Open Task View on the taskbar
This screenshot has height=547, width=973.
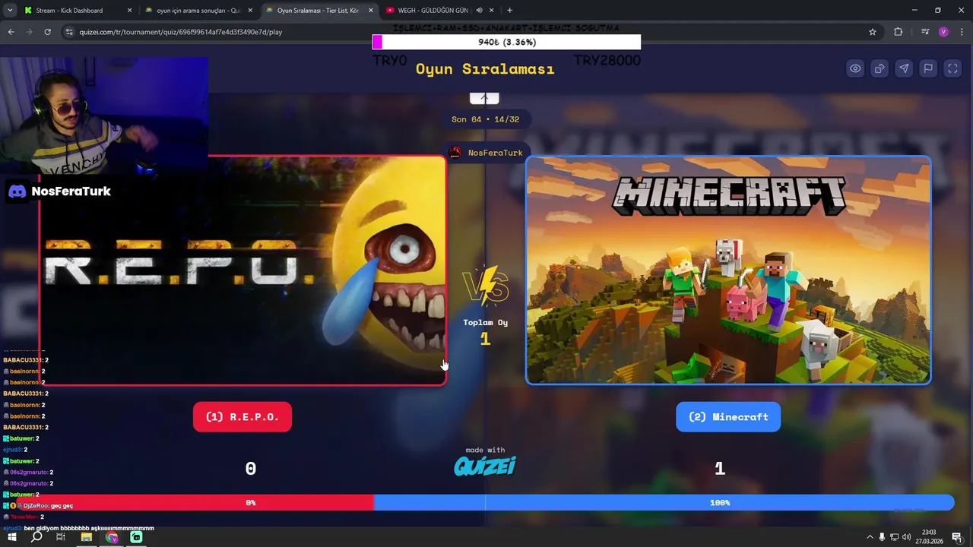(61, 537)
